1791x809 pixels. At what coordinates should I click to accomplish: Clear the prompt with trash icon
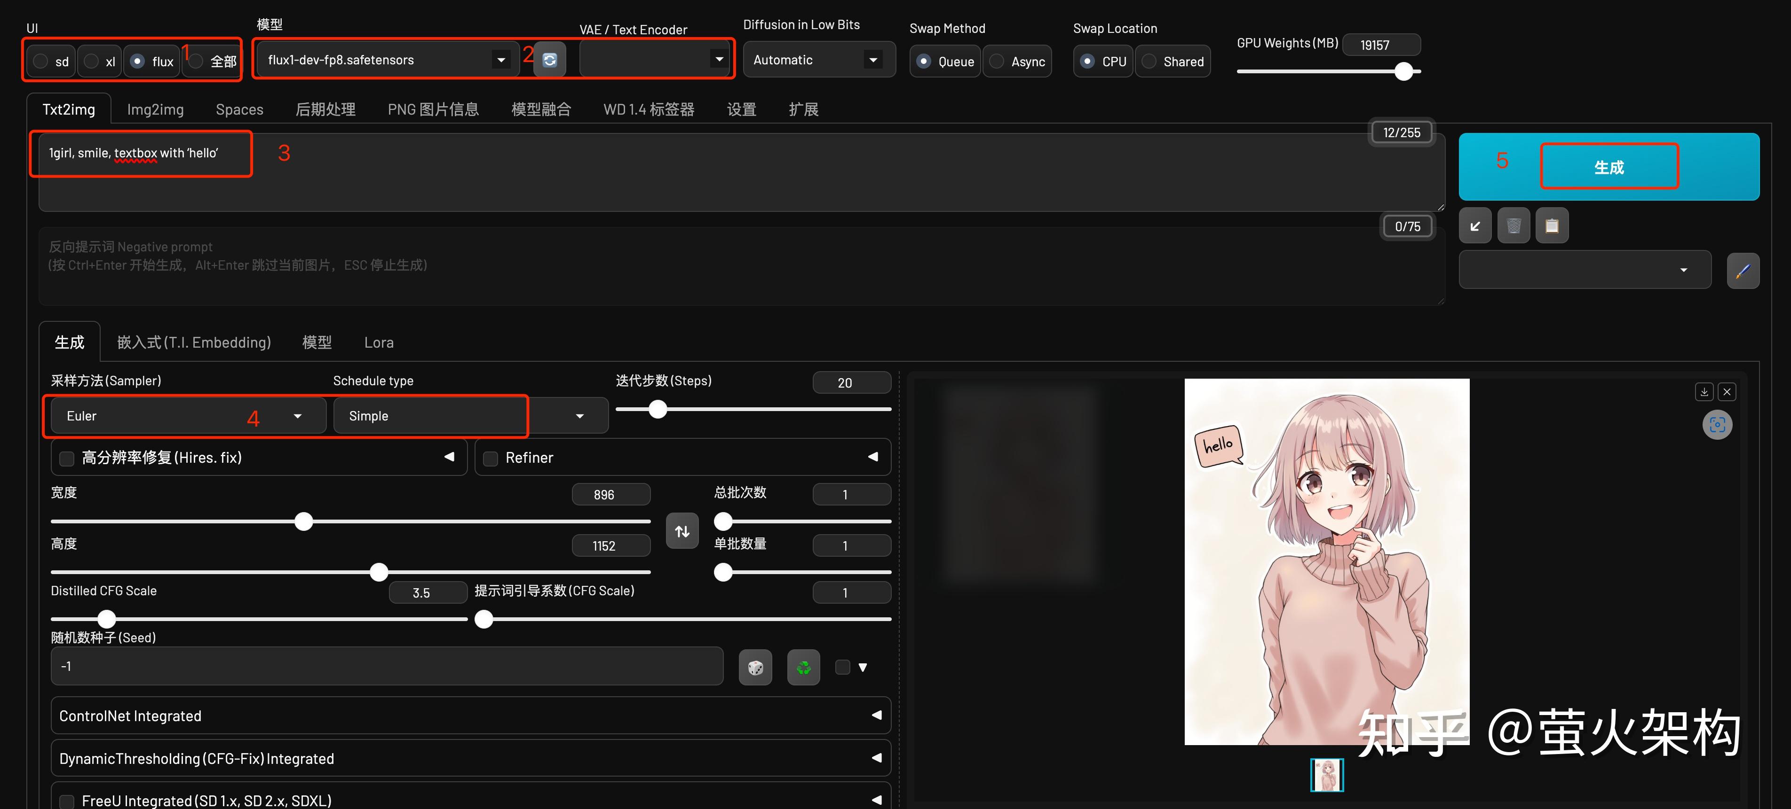point(1514,225)
